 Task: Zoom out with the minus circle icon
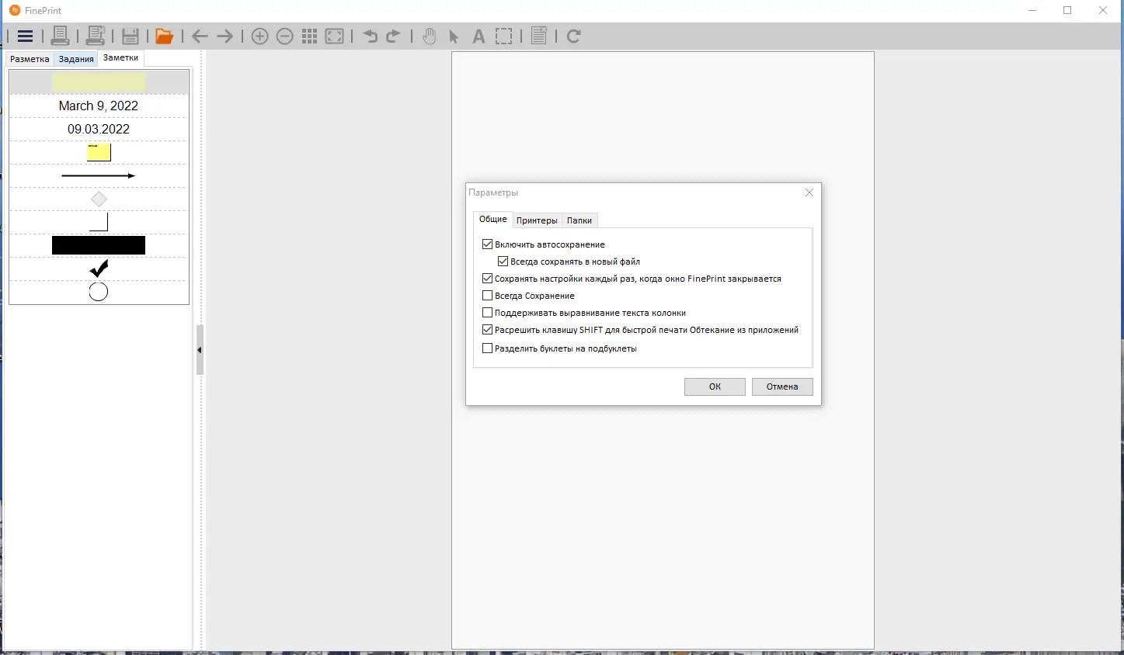click(285, 36)
